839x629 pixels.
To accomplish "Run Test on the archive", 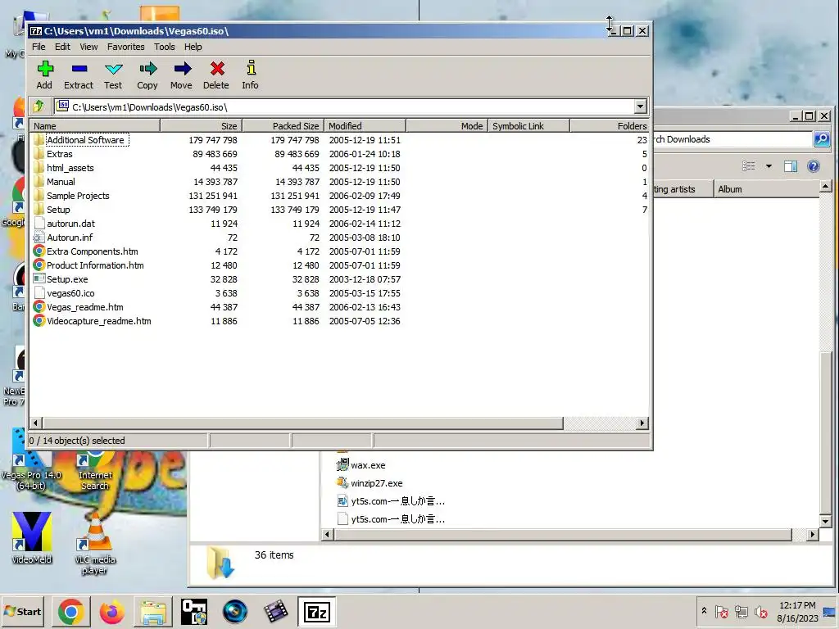I will point(113,75).
